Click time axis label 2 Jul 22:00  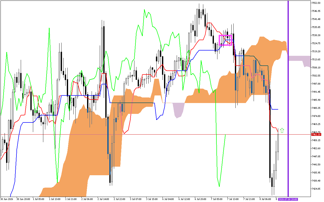pyautogui.click(x=120, y=199)
